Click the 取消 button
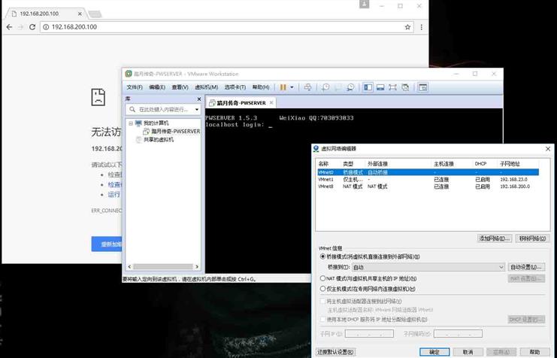 pyautogui.click(x=468, y=352)
